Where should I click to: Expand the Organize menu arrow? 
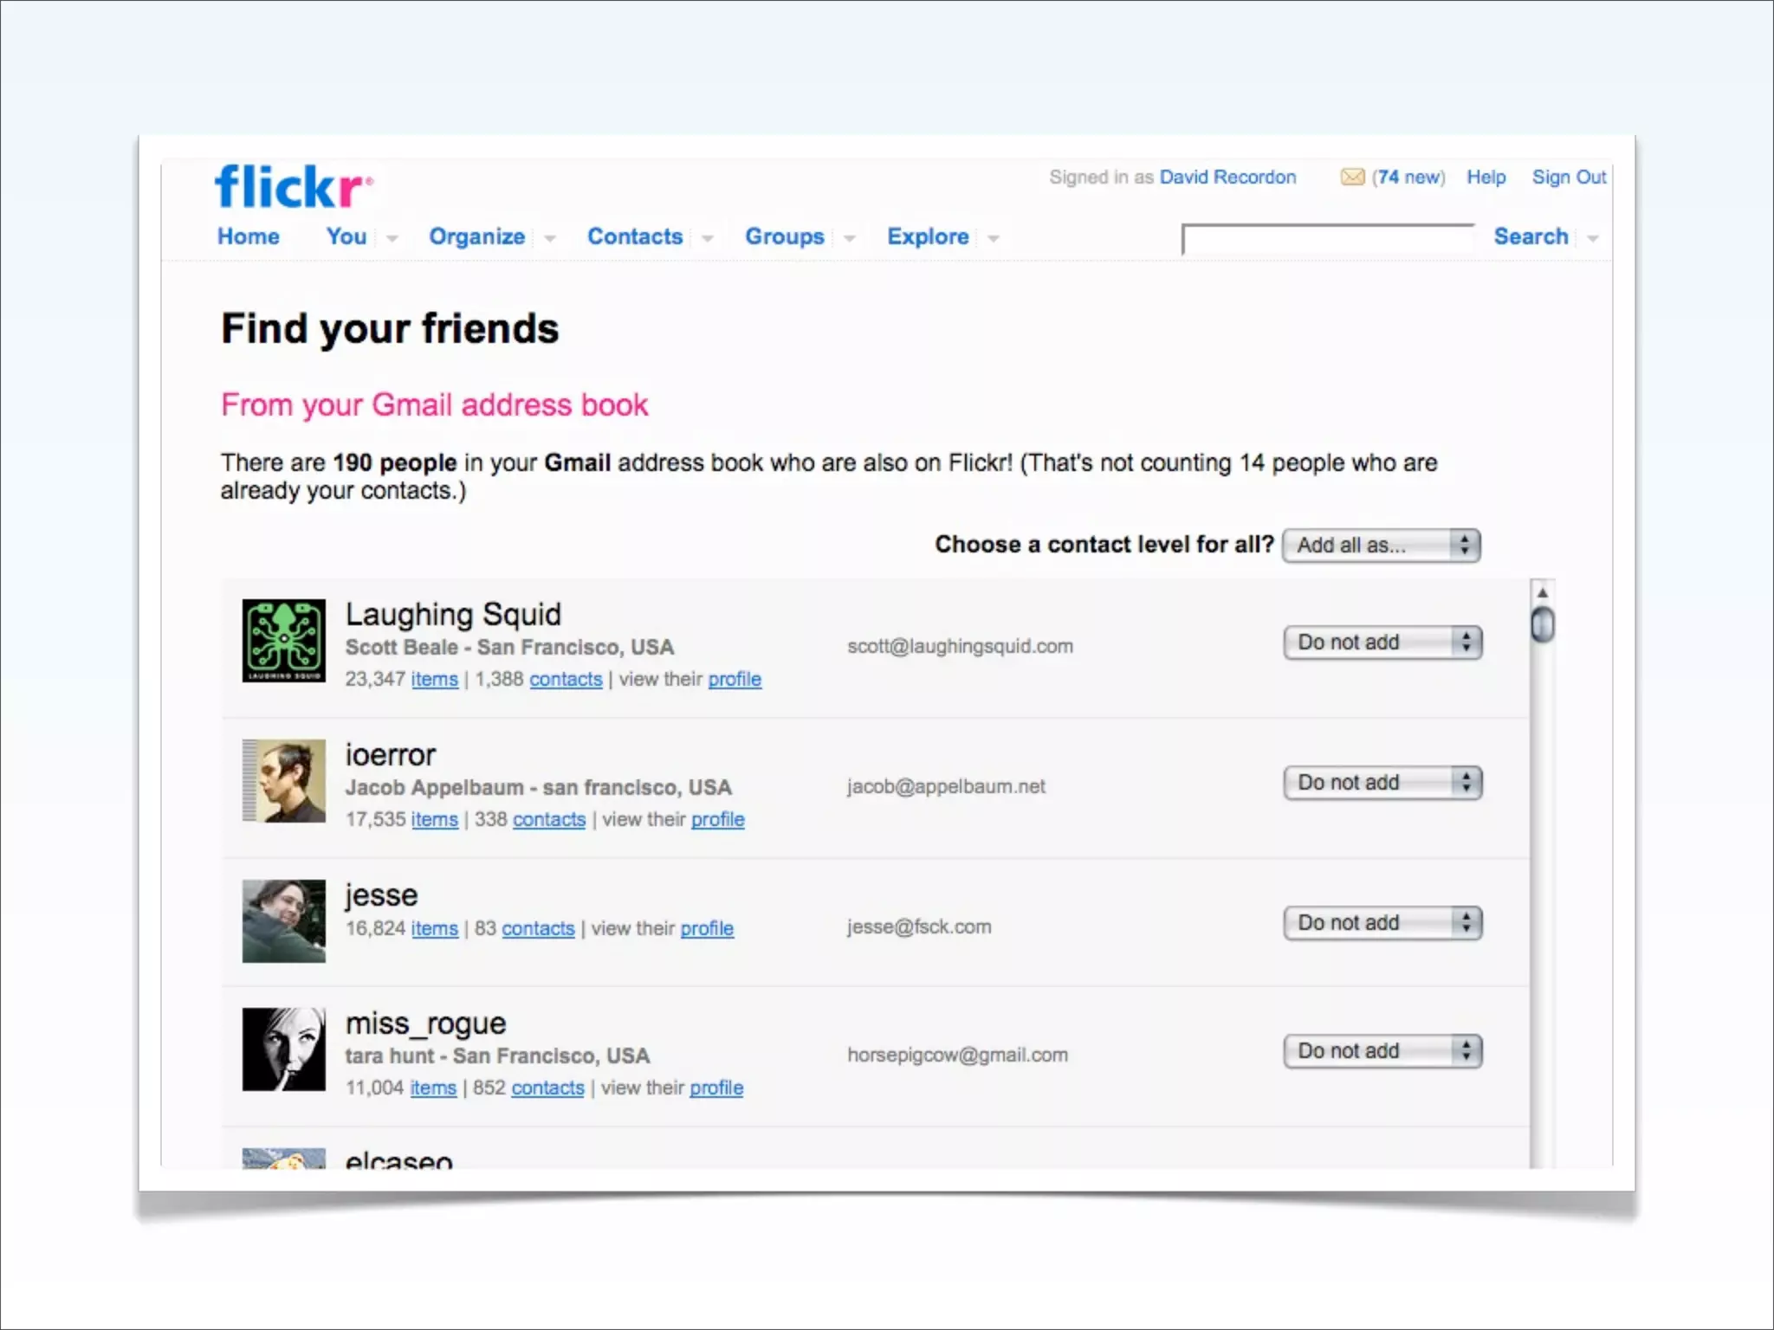550,238
